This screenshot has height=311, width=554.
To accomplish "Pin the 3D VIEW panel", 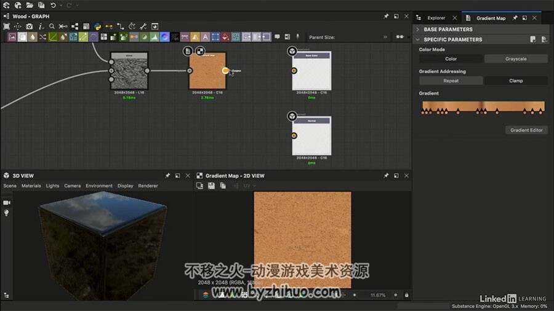I will point(167,175).
